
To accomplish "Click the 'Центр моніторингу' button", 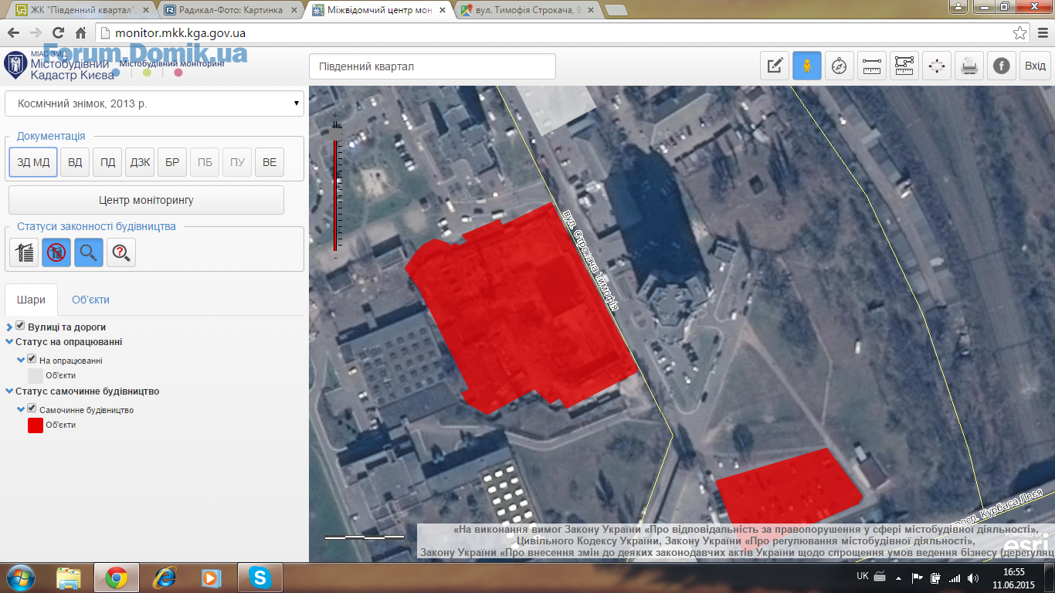I will coord(146,200).
